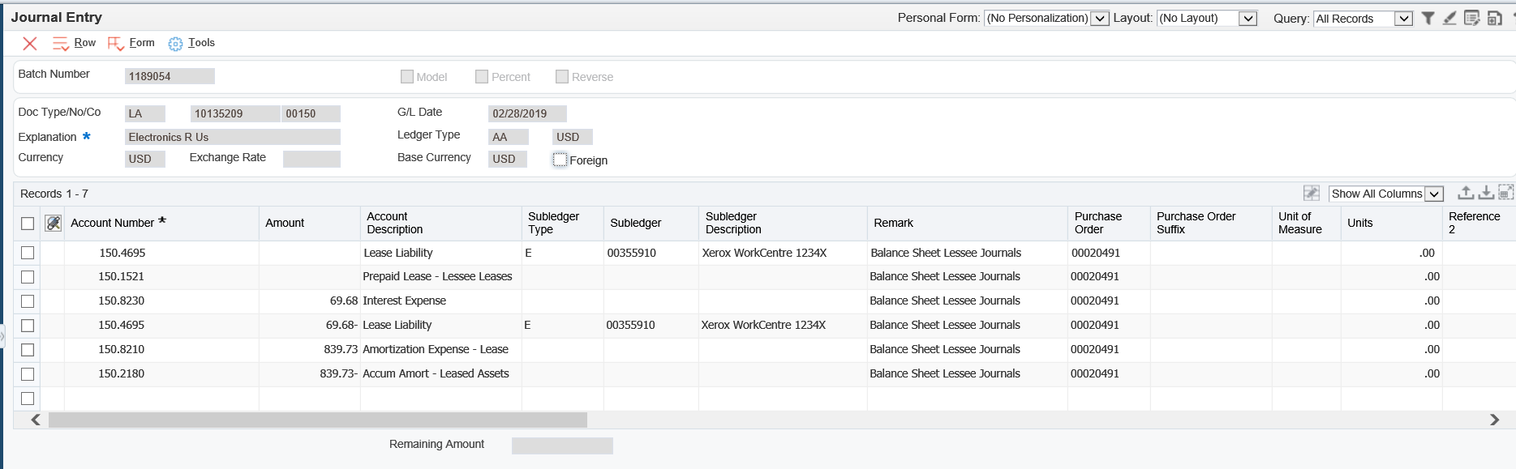
Task: Click the scroll right arrow of the grid
Action: [x=1494, y=420]
